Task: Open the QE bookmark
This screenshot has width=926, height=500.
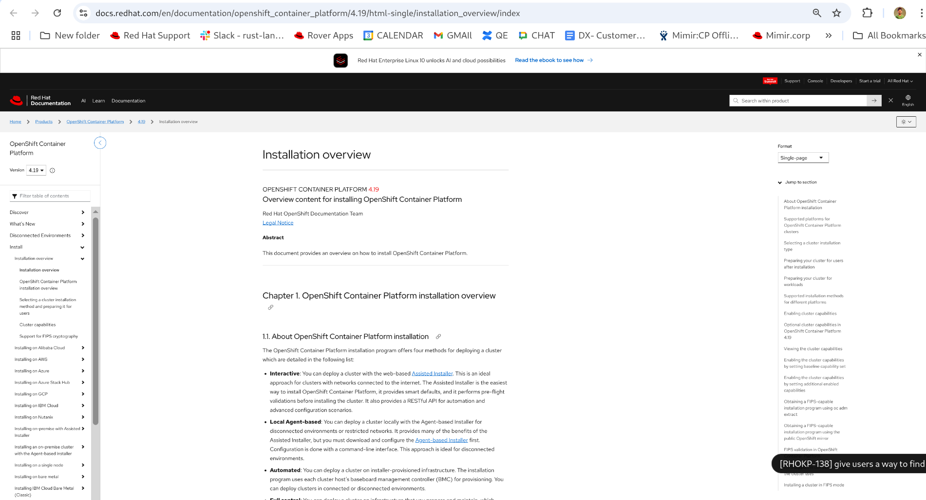Action: point(495,36)
